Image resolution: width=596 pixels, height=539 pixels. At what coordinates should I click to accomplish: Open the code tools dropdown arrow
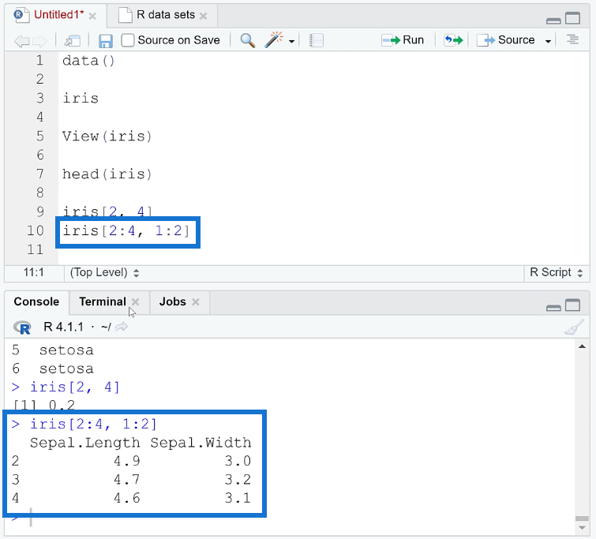pyautogui.click(x=291, y=41)
